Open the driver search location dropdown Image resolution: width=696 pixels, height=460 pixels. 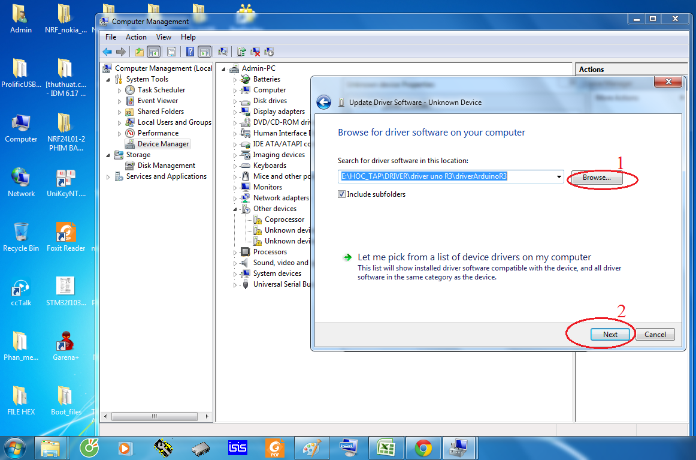coord(558,176)
